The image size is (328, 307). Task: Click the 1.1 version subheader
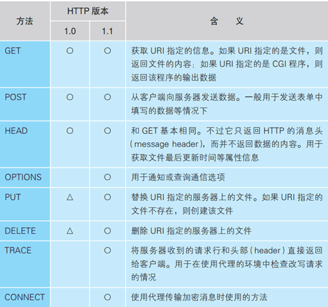pos(107,31)
